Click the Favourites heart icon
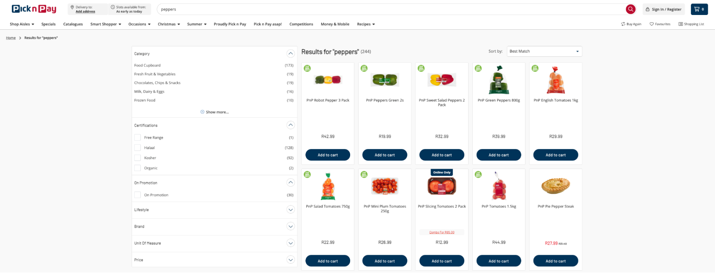Viewport: 715px width, 273px height. click(652, 24)
